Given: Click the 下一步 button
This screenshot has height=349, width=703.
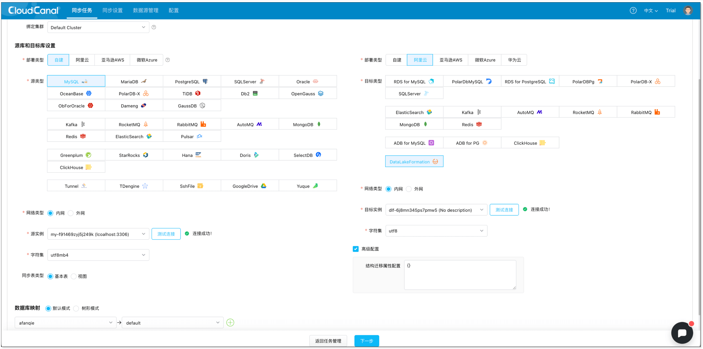Looking at the screenshot, I should (x=366, y=341).
